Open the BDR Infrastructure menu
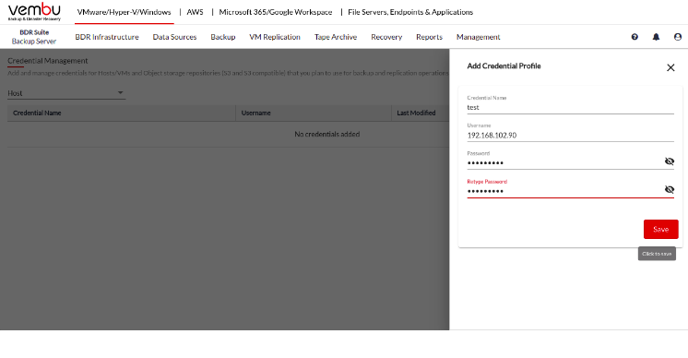This screenshot has height=358, width=688. tap(107, 37)
